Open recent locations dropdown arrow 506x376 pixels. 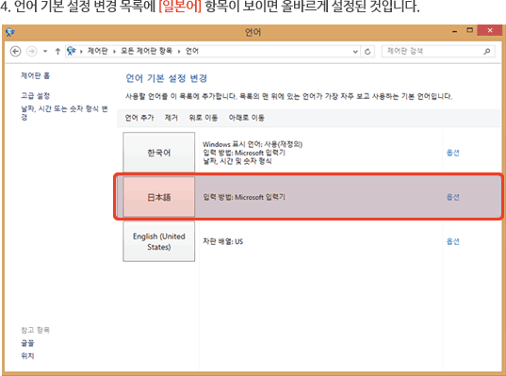point(45,51)
